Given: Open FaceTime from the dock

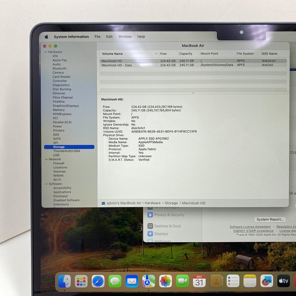Looking at the screenshot, I should tap(183, 281).
